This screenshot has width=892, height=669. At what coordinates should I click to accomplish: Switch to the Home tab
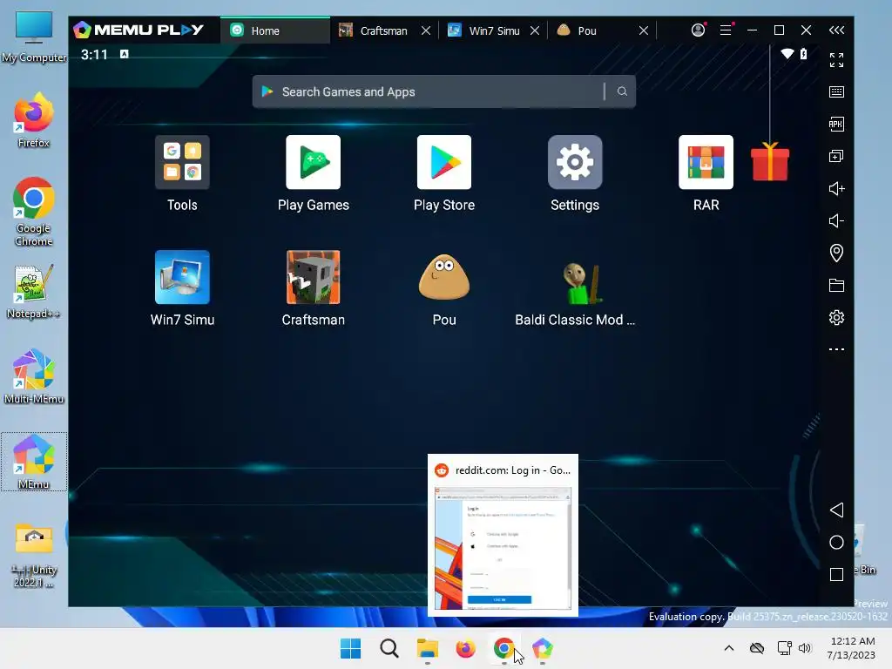[x=274, y=30]
